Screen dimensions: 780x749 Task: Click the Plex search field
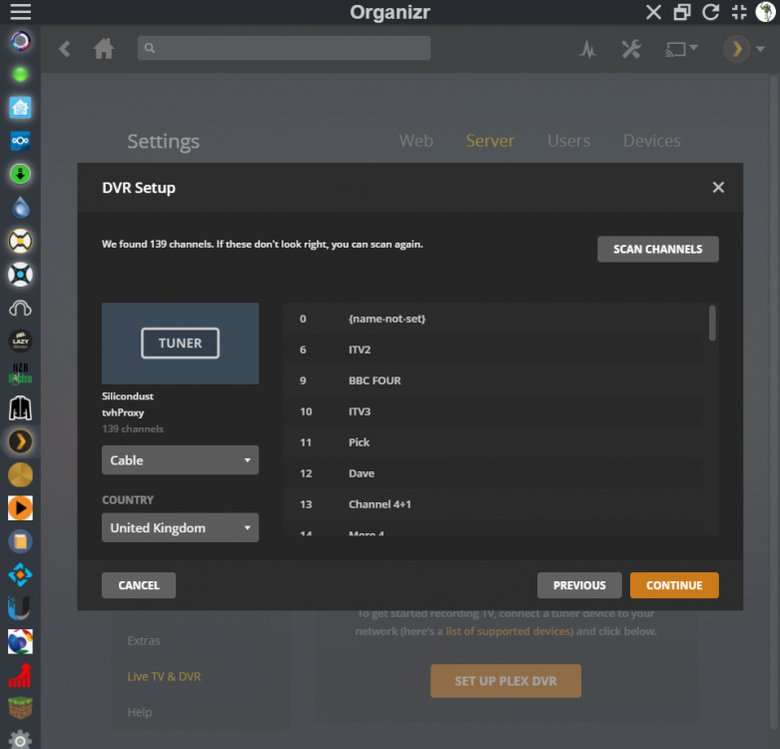click(284, 48)
